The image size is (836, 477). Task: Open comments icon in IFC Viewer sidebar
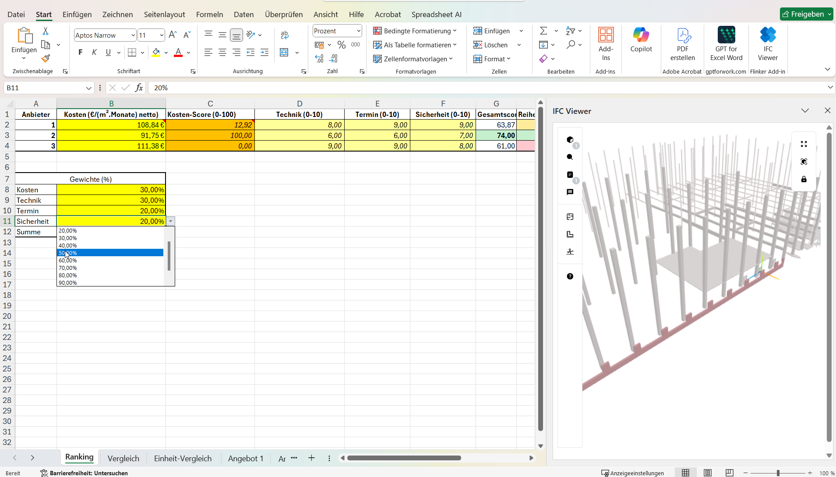570,192
